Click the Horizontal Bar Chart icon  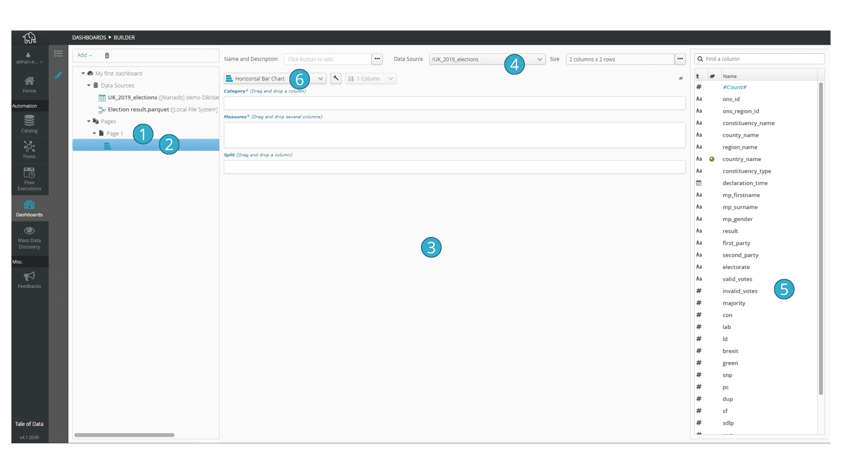coord(230,78)
